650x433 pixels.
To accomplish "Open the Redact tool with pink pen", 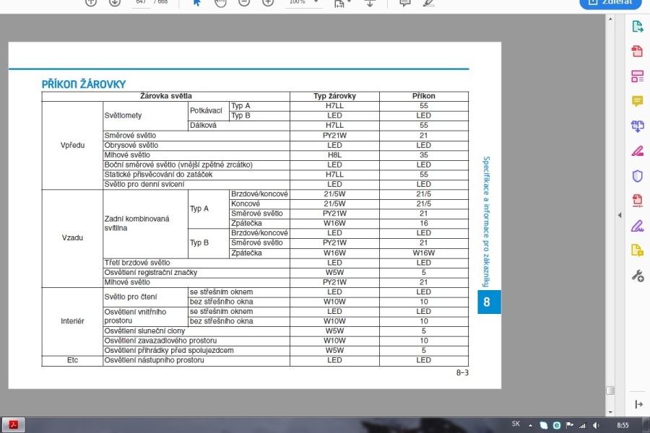I will tap(637, 151).
